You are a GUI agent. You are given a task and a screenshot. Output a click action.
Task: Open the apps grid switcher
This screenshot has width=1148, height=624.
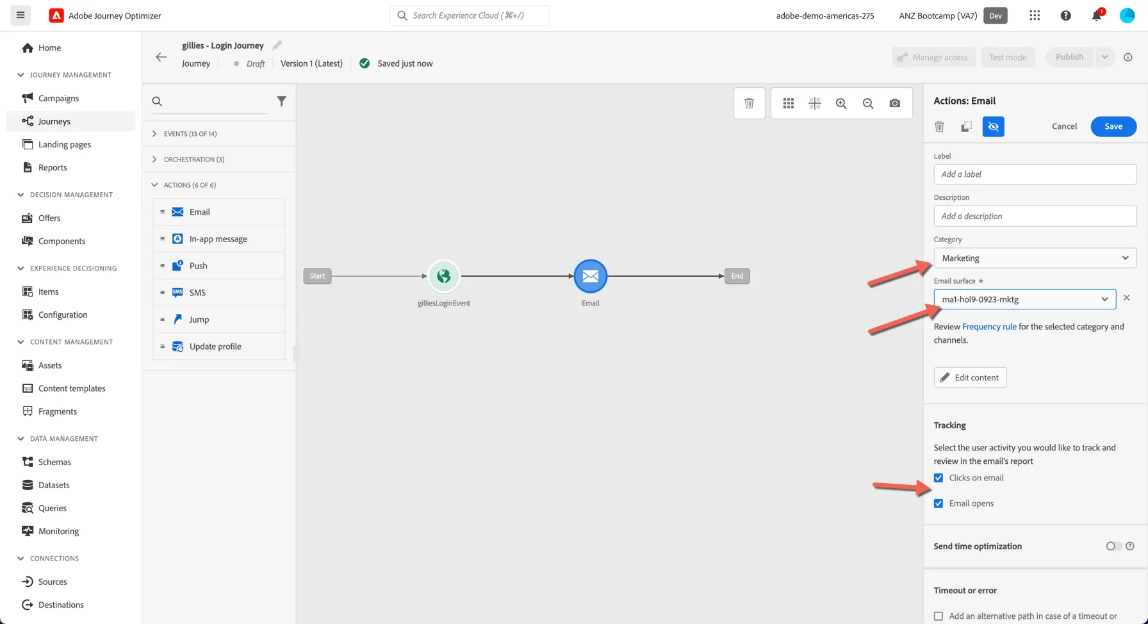(1035, 15)
